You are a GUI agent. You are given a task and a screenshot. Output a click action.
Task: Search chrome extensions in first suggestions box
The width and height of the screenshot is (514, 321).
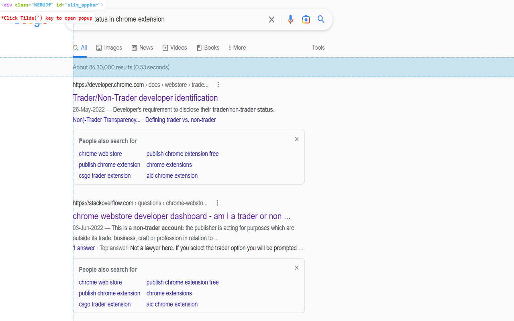click(x=169, y=165)
